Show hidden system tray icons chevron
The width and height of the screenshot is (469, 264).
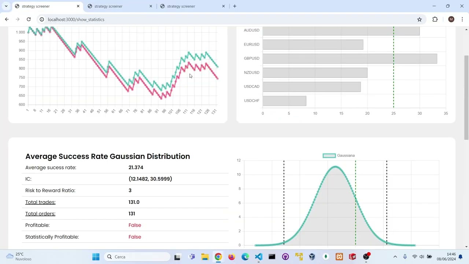click(x=395, y=257)
